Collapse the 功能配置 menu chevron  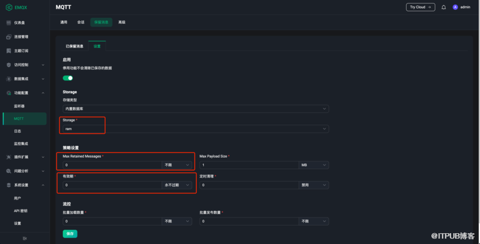(43, 93)
